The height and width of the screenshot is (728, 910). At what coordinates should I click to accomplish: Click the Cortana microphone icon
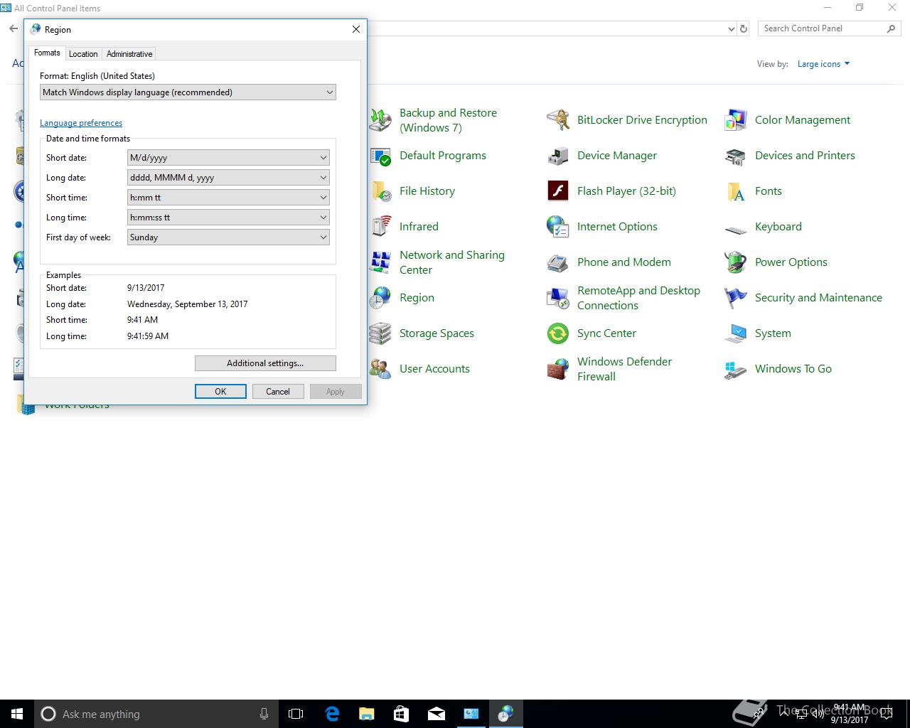coord(264,714)
